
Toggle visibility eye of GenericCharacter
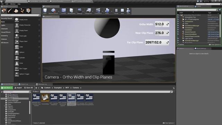coord(178,32)
